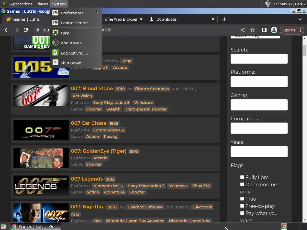Click the Shut Down power icon

pyautogui.click(x=55, y=63)
